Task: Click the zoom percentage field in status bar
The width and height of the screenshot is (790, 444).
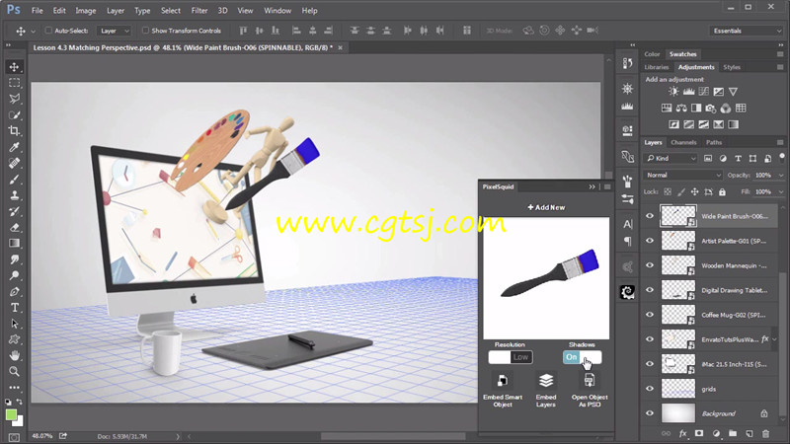Action: pyautogui.click(x=41, y=436)
